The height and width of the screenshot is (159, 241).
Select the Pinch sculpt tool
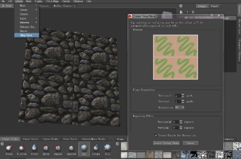point(10,149)
